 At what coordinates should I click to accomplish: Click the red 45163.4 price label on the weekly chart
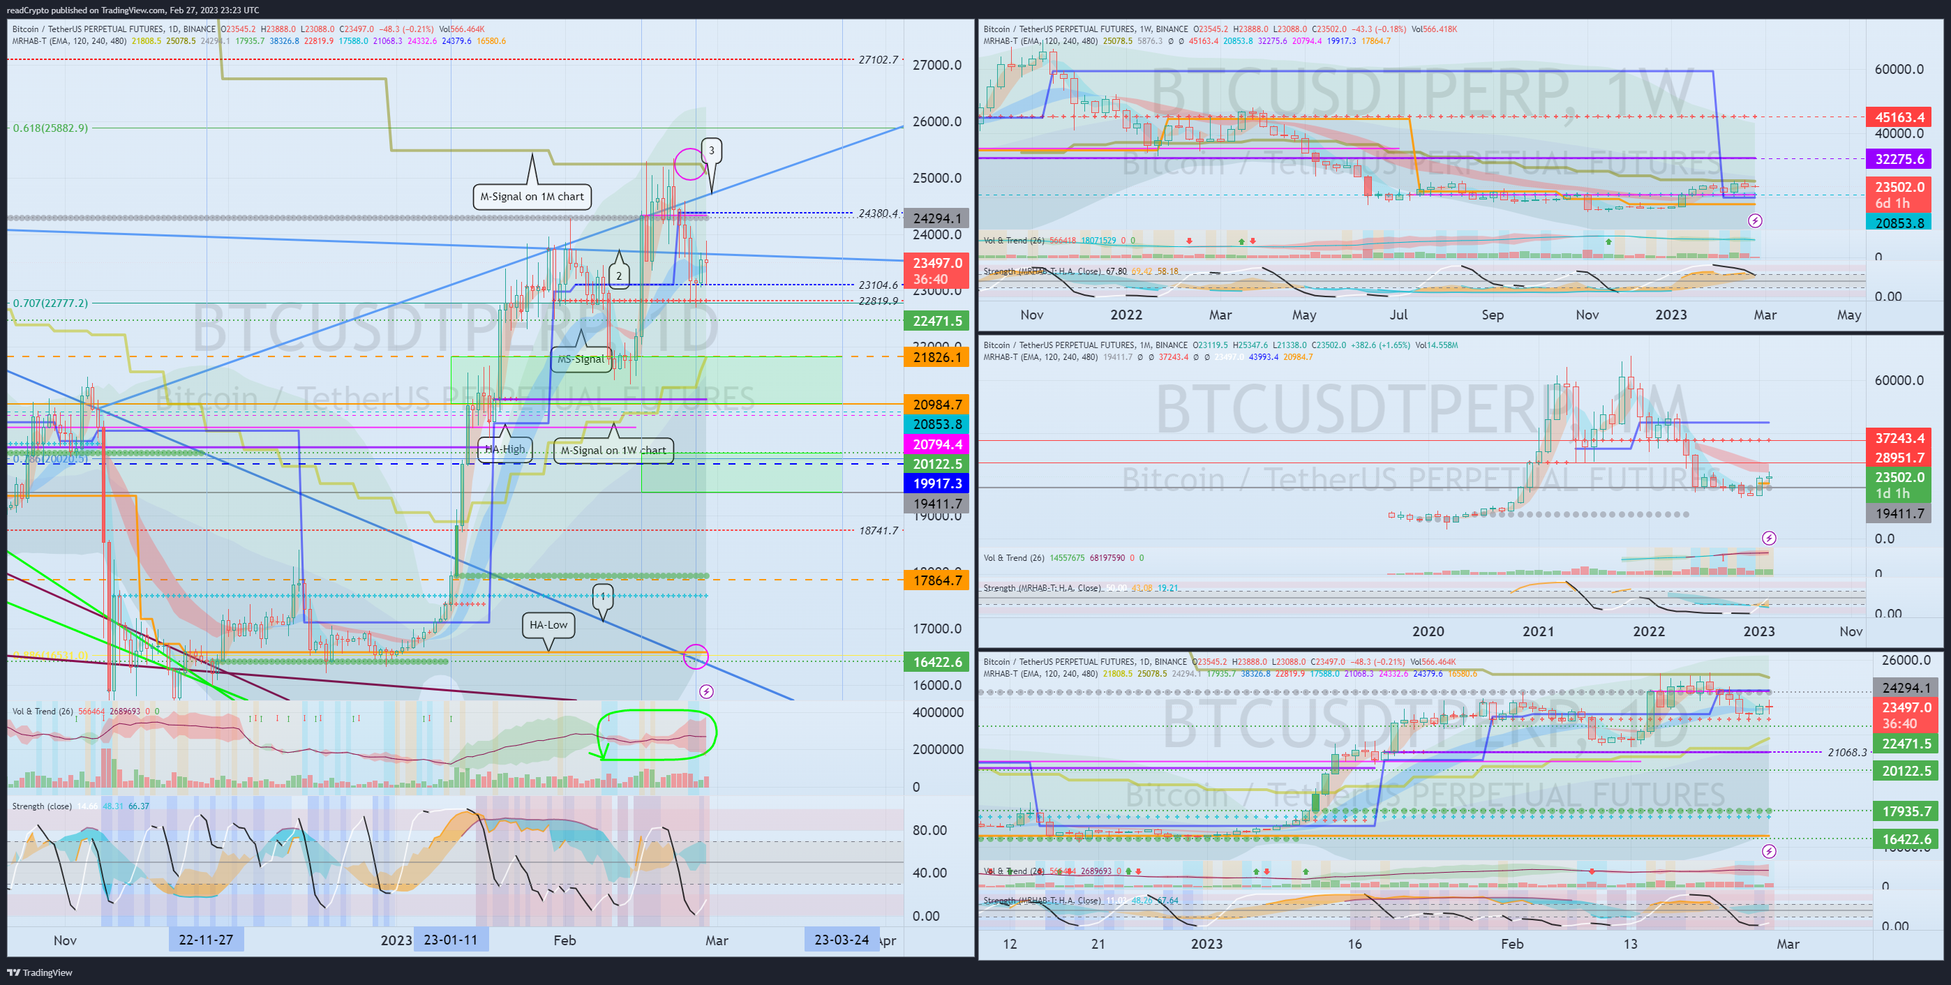(x=1899, y=117)
